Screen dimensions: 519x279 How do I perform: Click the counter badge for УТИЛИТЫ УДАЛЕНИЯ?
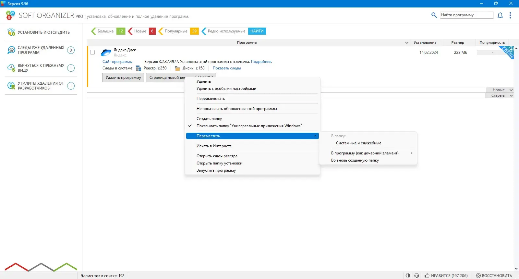(71, 86)
